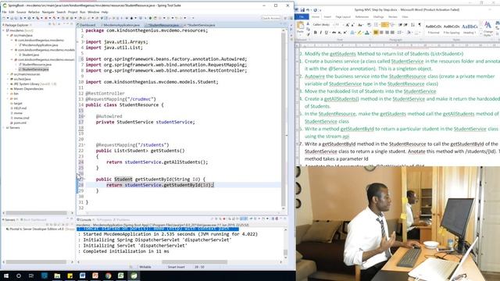Screen dimensions: 500x281
Task: Click Copy icon in Word clipboard group
Action: pyautogui.click(x=308, y=29)
